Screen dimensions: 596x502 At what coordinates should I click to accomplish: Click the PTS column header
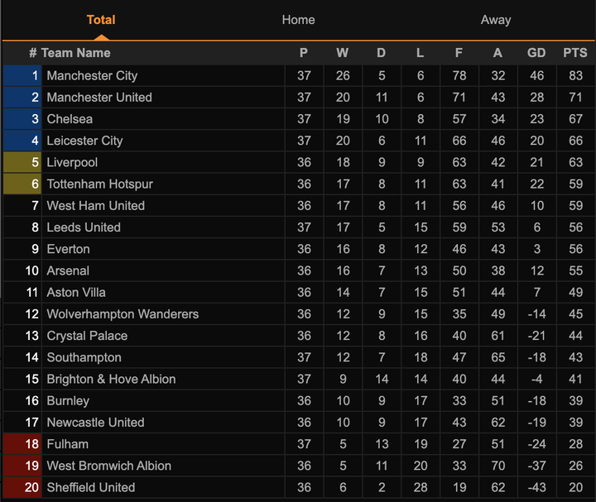click(574, 53)
